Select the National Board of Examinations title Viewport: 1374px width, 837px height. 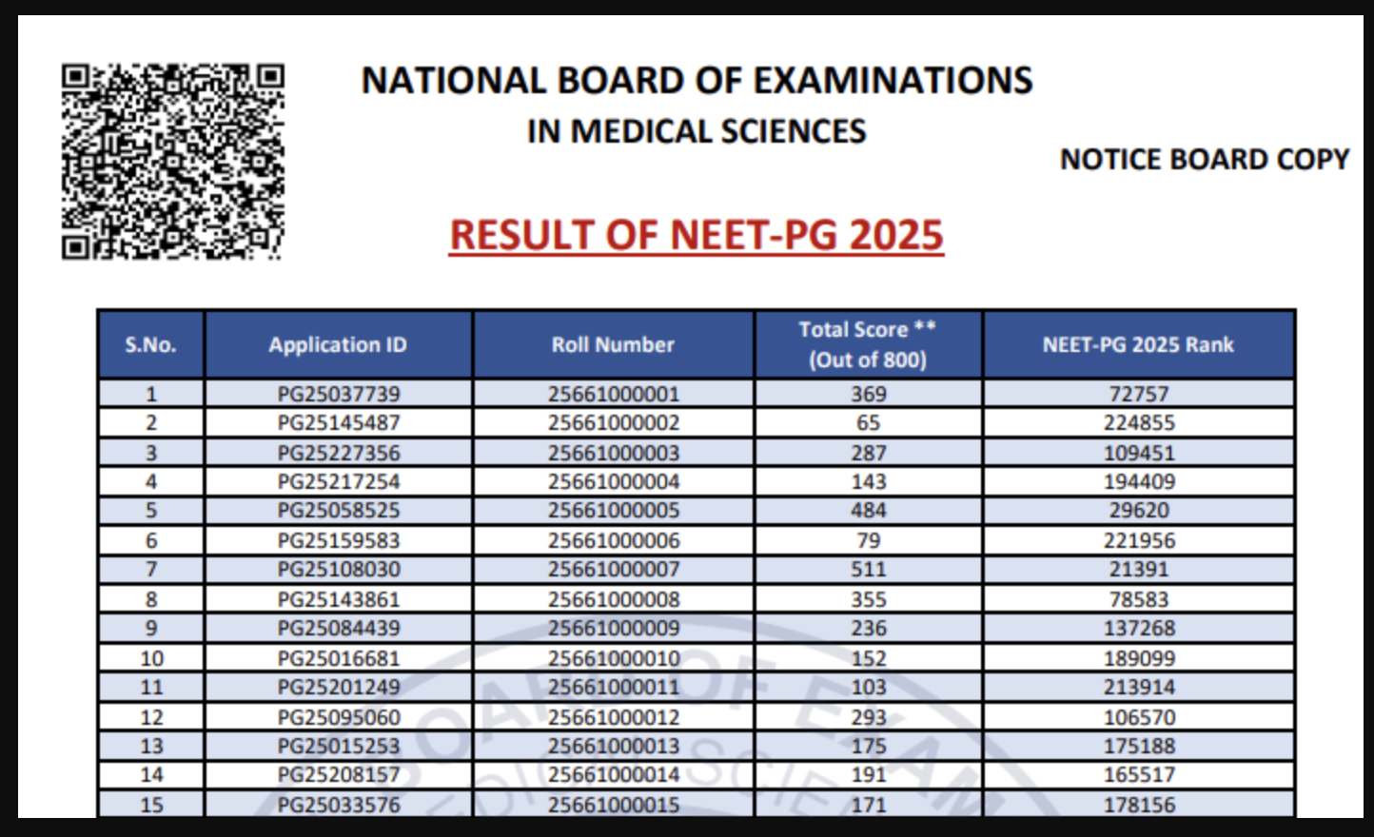(x=697, y=81)
